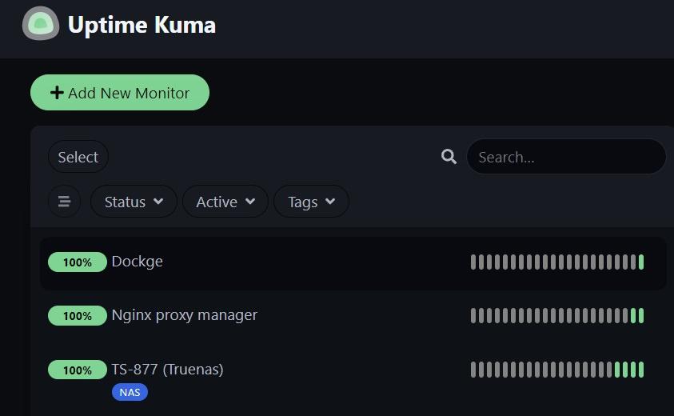
Task: Click the 100% badge beside TS-877 (Truenas)
Action: 78,370
